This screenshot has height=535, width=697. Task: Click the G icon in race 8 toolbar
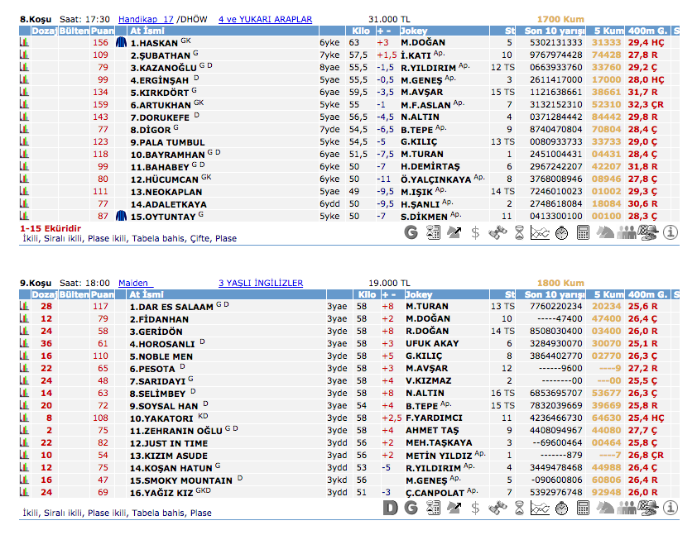click(411, 233)
